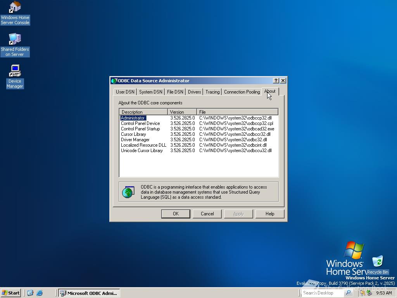Click the first quick launch icon beside Start
The width and height of the screenshot is (397, 298).
(x=30, y=293)
